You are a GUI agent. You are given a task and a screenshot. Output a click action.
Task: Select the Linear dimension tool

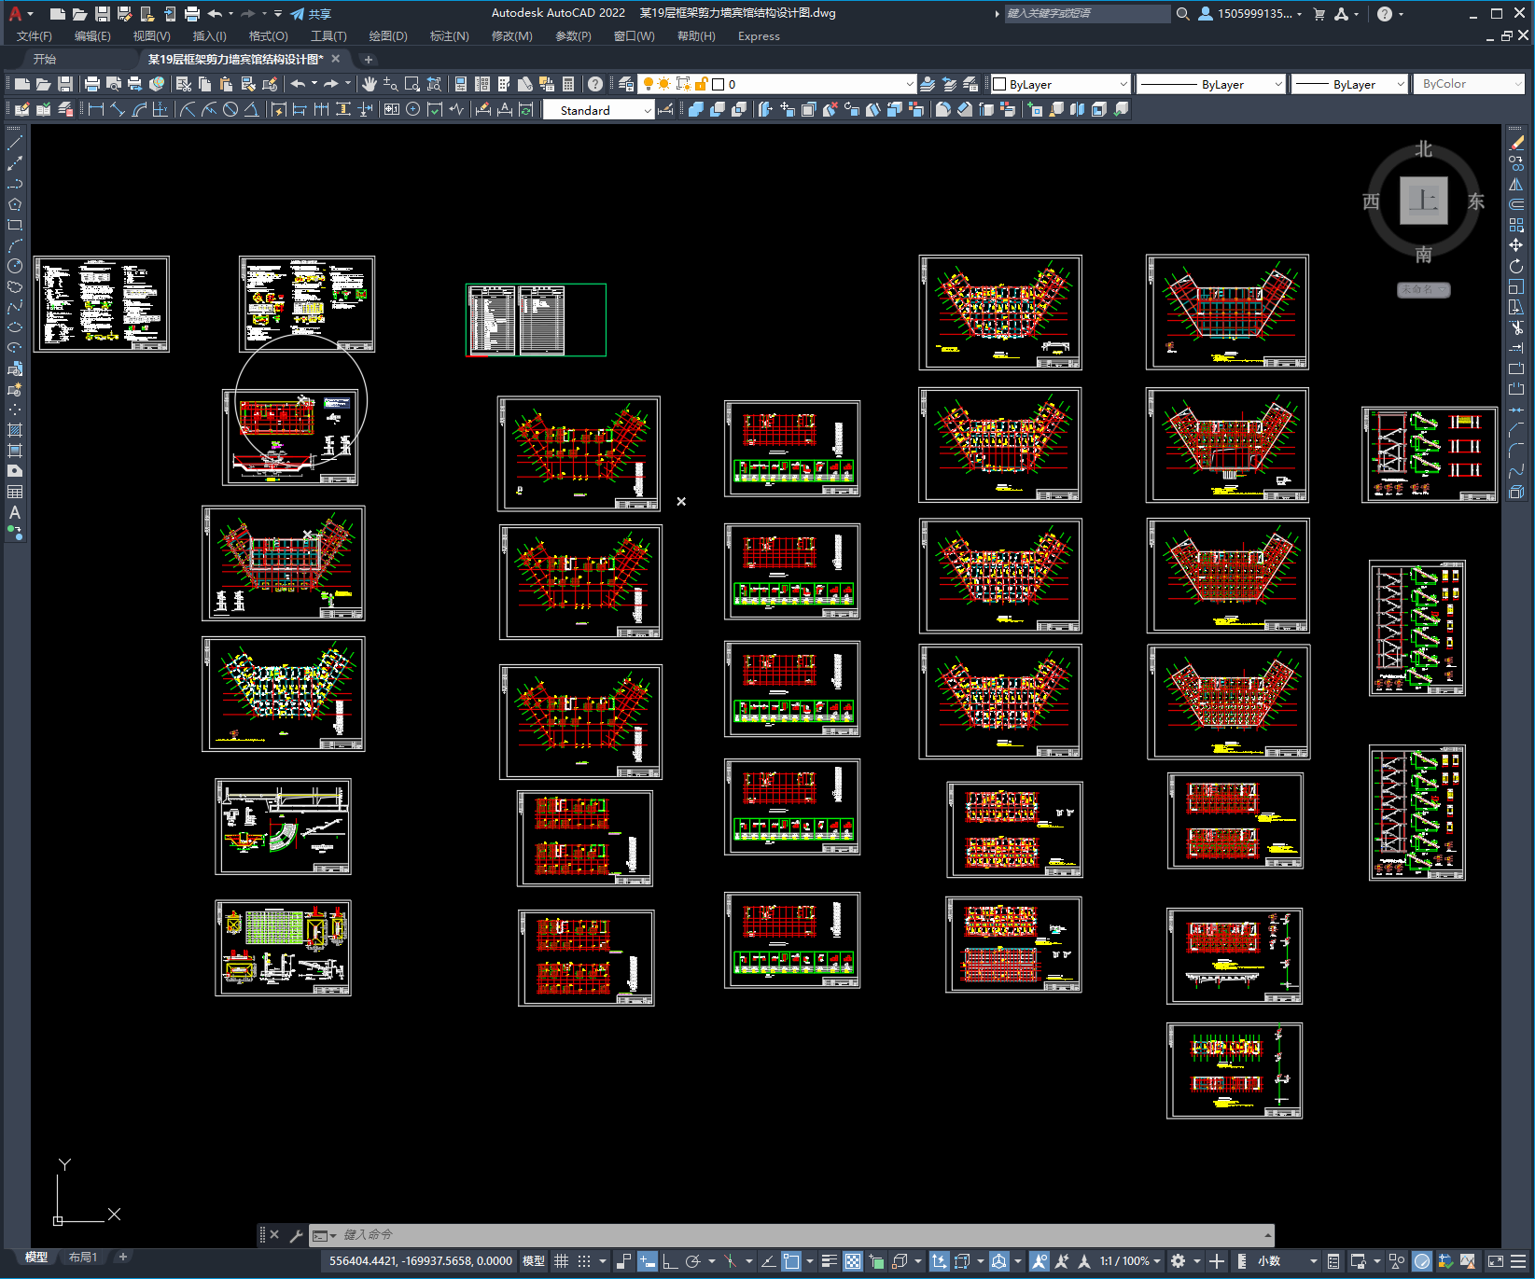[x=95, y=109]
